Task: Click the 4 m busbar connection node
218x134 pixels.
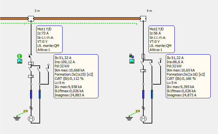Action: pos(143,18)
